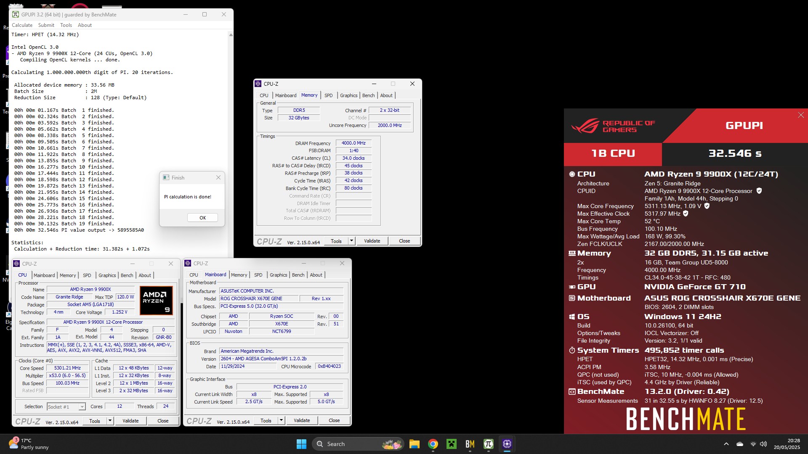Image resolution: width=808 pixels, height=454 pixels.
Task: Open the Calculate menu in GPUPI
Action: pyautogui.click(x=22, y=25)
